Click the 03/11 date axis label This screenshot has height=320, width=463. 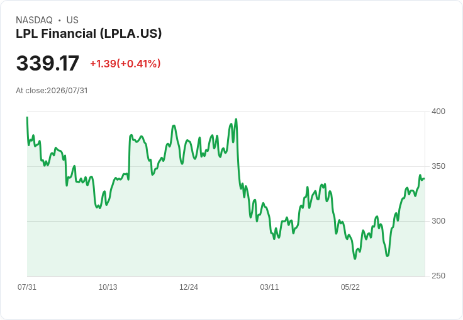coord(269,287)
